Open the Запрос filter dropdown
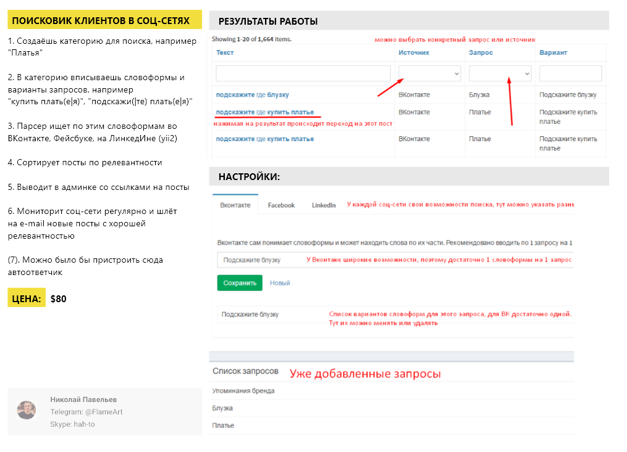 [x=500, y=73]
